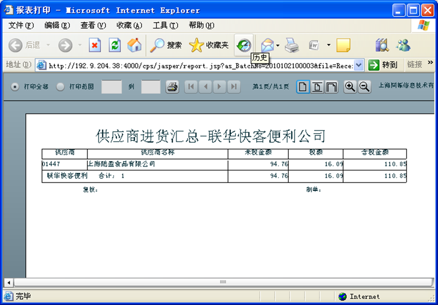Expand the address bar dropdown arrow
This screenshot has height=305, width=438.
coord(359,65)
